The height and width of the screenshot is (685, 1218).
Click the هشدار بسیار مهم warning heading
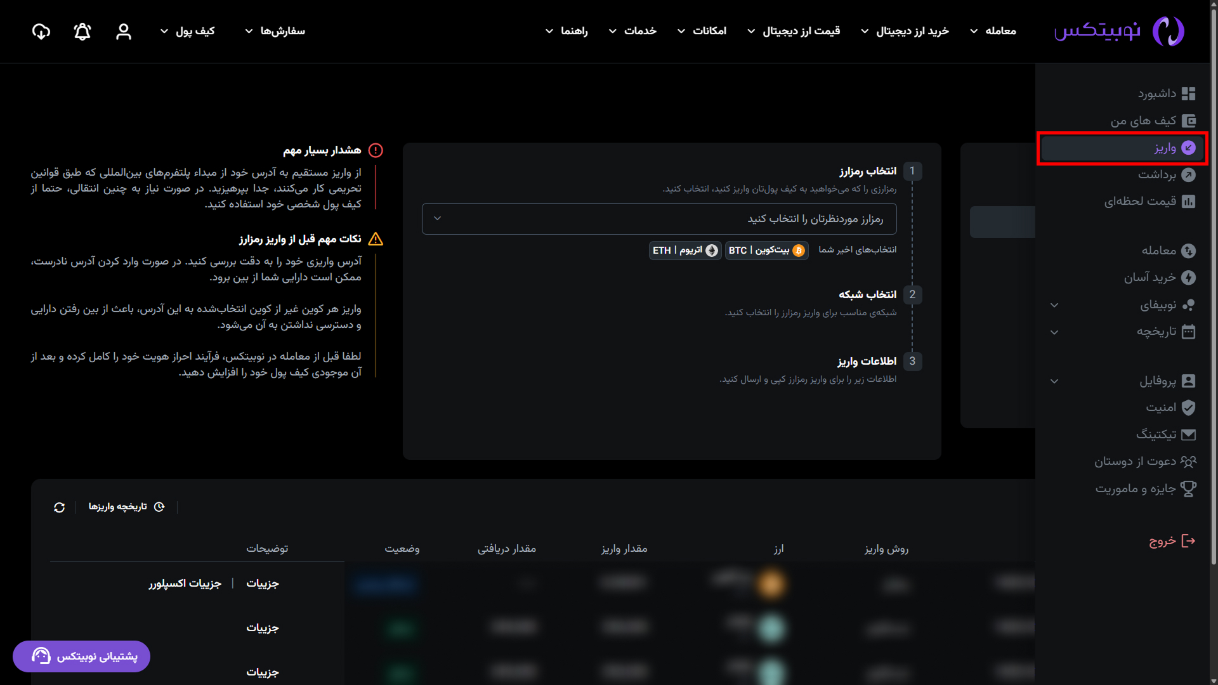tap(322, 150)
